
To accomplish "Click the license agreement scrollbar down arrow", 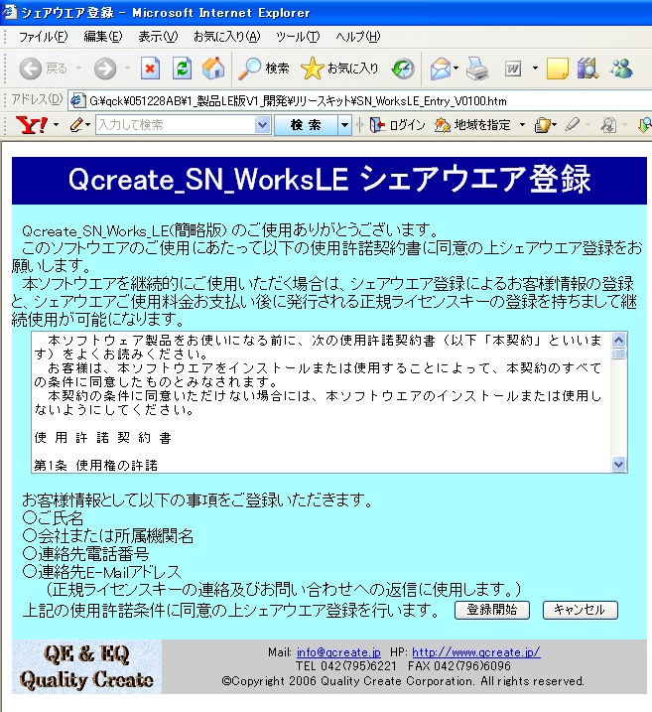I will [x=619, y=464].
